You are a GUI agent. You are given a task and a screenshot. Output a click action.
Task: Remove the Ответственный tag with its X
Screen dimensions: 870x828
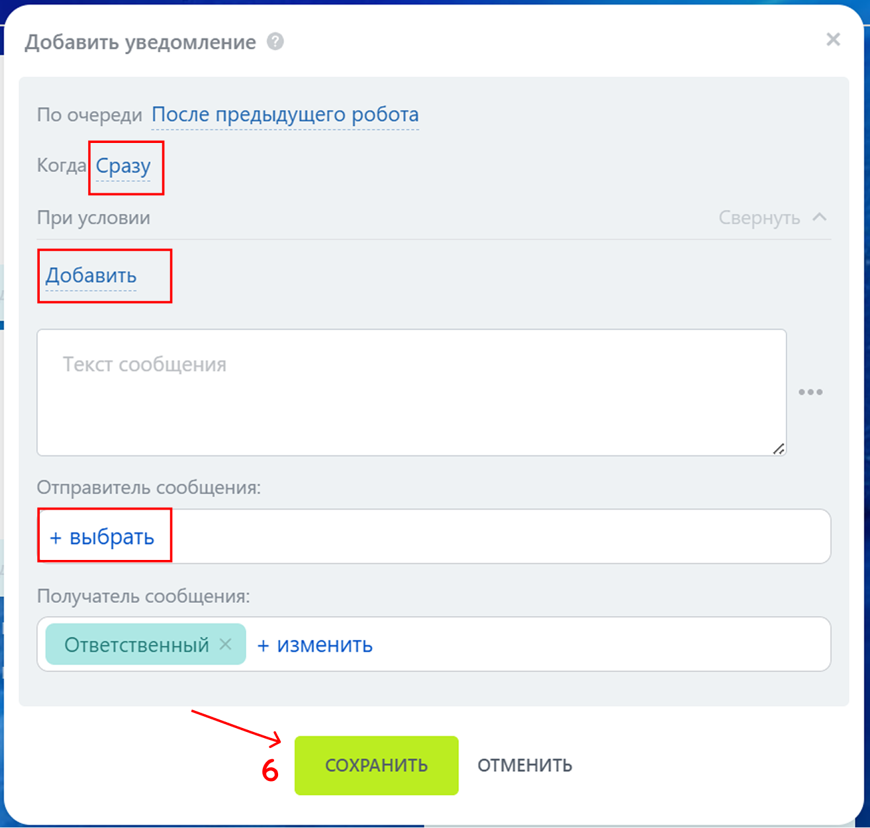(x=226, y=643)
